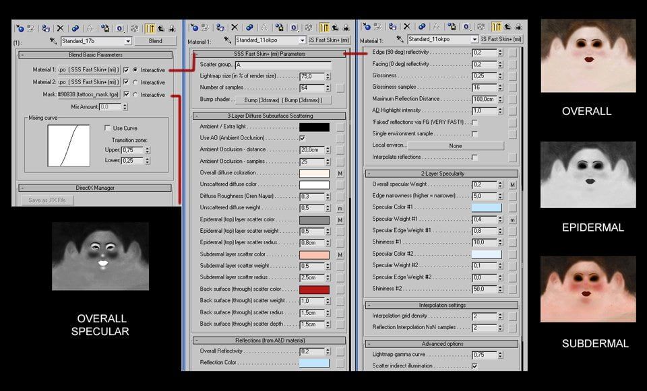
Task: Open the red Back surface scatter color swatch
Action: 314,289
